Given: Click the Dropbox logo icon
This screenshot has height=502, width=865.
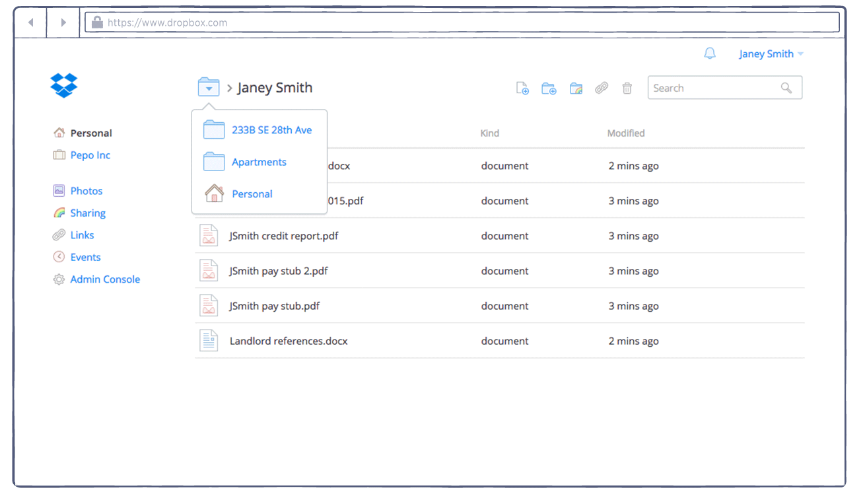Looking at the screenshot, I should [x=64, y=85].
